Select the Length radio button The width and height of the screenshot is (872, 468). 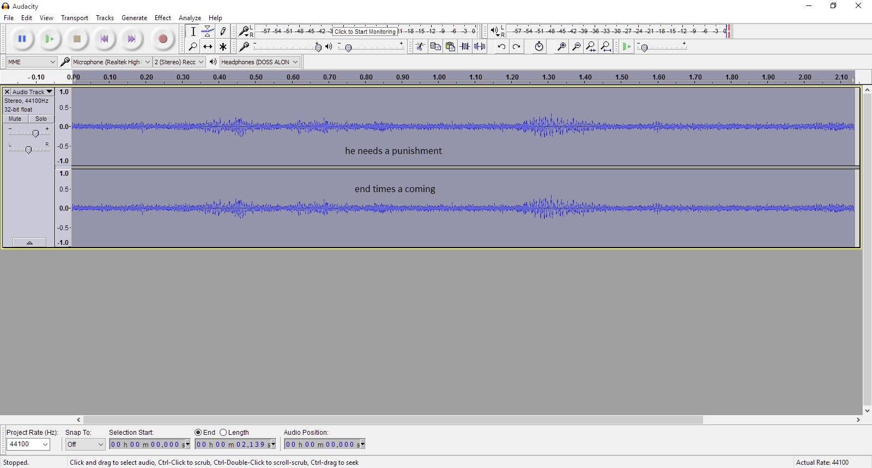[223, 433]
